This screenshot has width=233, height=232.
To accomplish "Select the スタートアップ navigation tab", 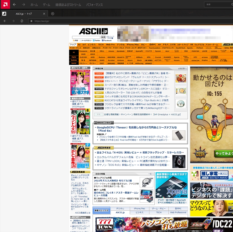I will point(183,45).
